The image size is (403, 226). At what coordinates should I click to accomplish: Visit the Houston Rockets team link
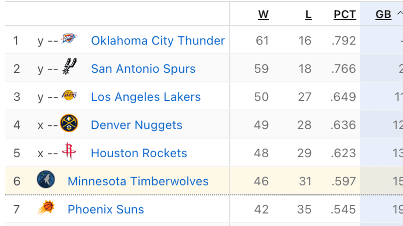(x=139, y=153)
